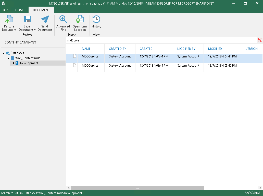Click the SharePoint icon beside Development
This screenshot has height=196, width=263.
(17, 63)
